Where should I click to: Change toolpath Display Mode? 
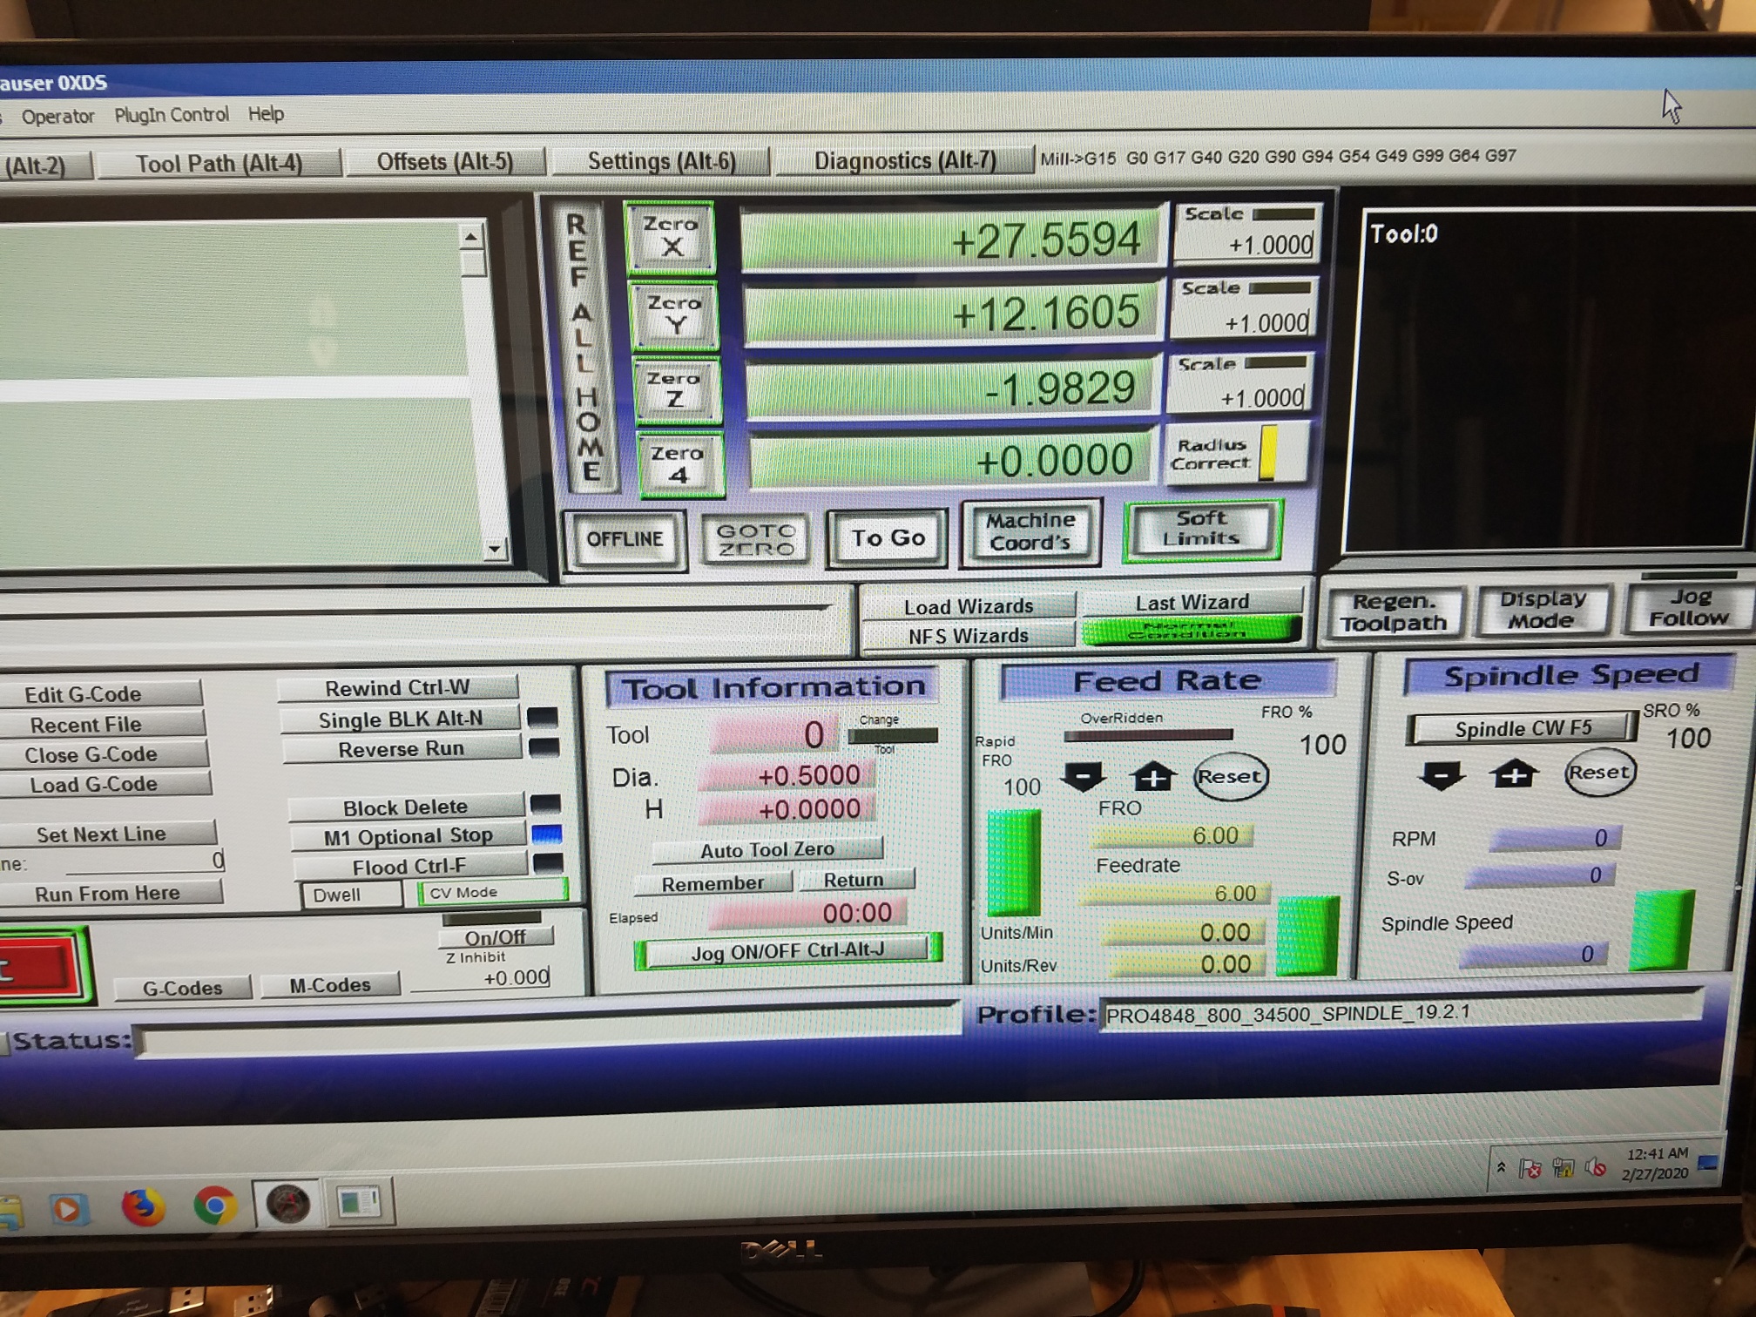(1543, 609)
